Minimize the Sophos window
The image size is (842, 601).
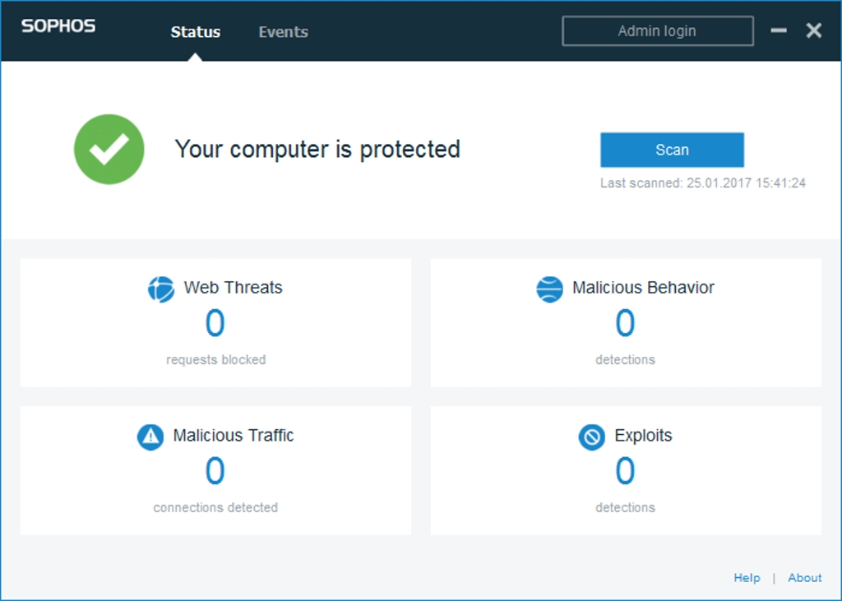[x=779, y=31]
